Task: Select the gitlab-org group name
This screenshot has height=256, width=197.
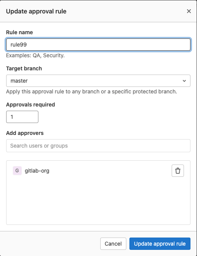Action: [x=37, y=171]
